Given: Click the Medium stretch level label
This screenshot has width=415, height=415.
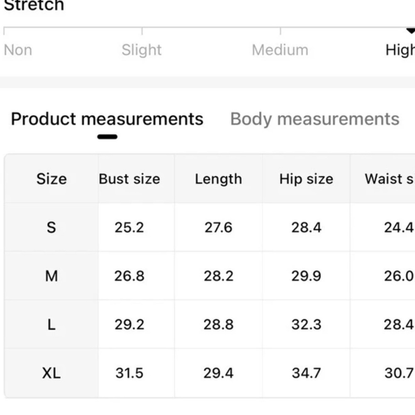Looking at the screenshot, I should [x=280, y=50].
